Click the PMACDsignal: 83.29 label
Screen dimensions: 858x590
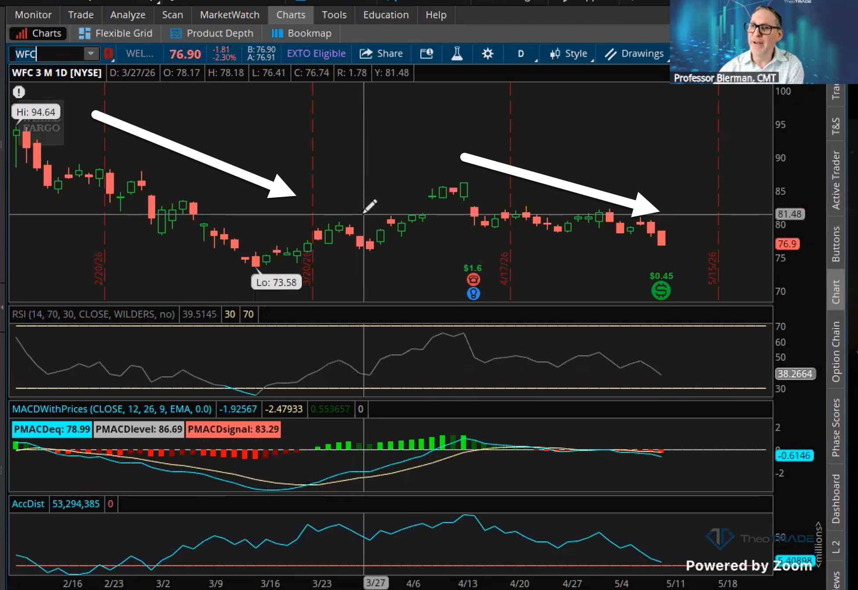click(233, 429)
